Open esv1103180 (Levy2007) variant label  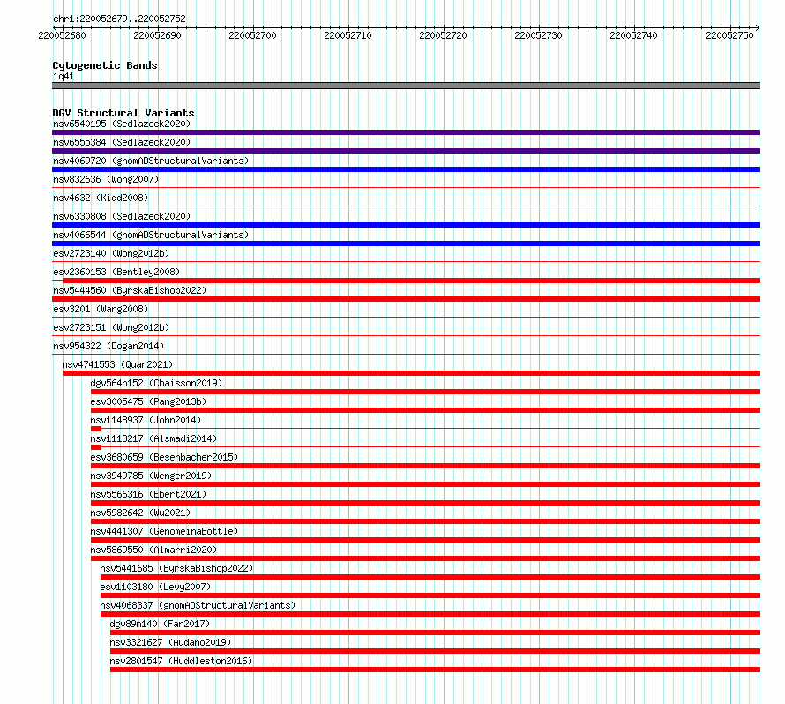pos(155,587)
